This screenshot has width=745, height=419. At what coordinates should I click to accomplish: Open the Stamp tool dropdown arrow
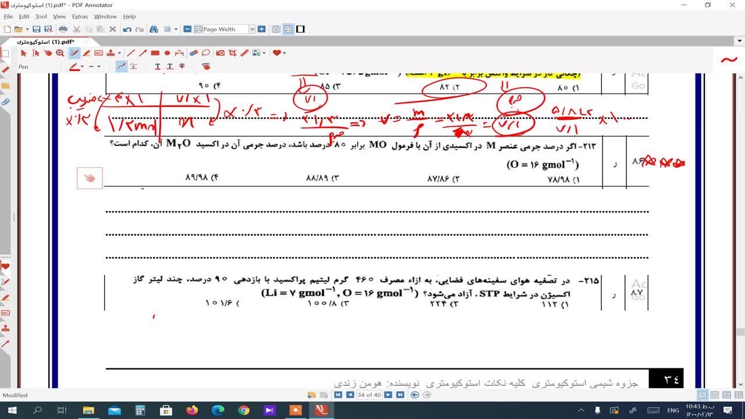coord(119,53)
